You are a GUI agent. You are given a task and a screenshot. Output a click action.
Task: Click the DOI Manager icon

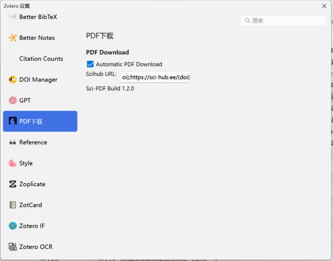13,80
